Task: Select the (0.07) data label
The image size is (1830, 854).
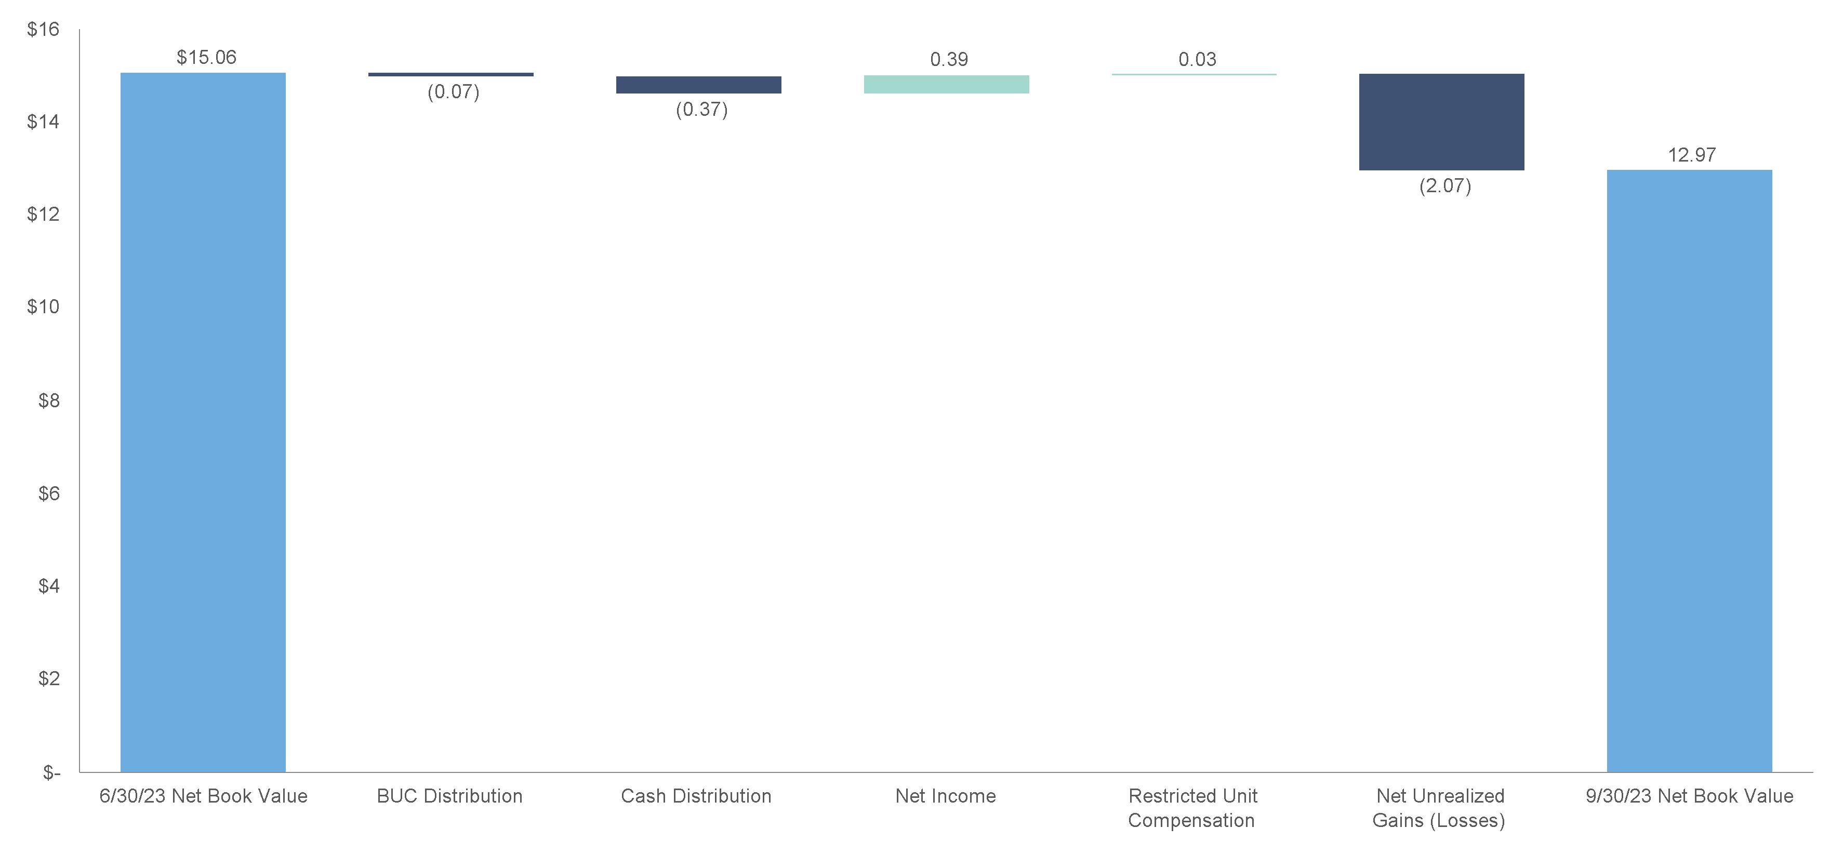Action: click(453, 91)
